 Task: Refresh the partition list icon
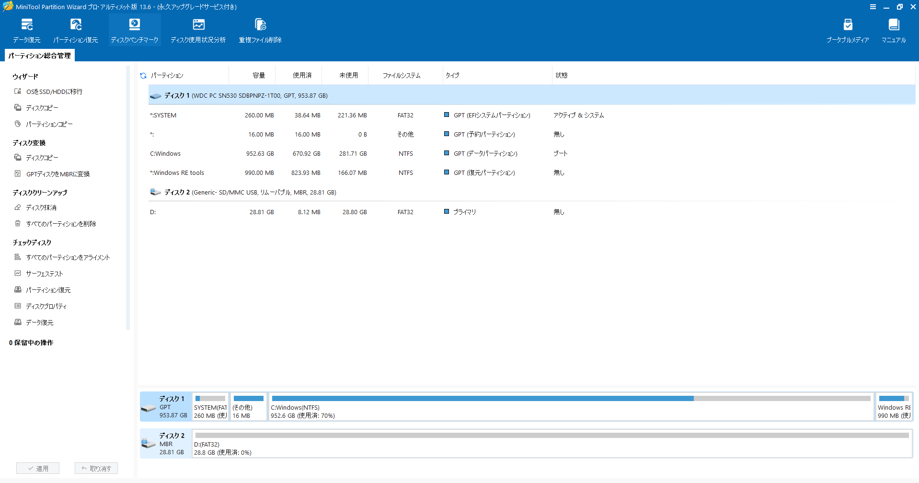(x=143, y=76)
